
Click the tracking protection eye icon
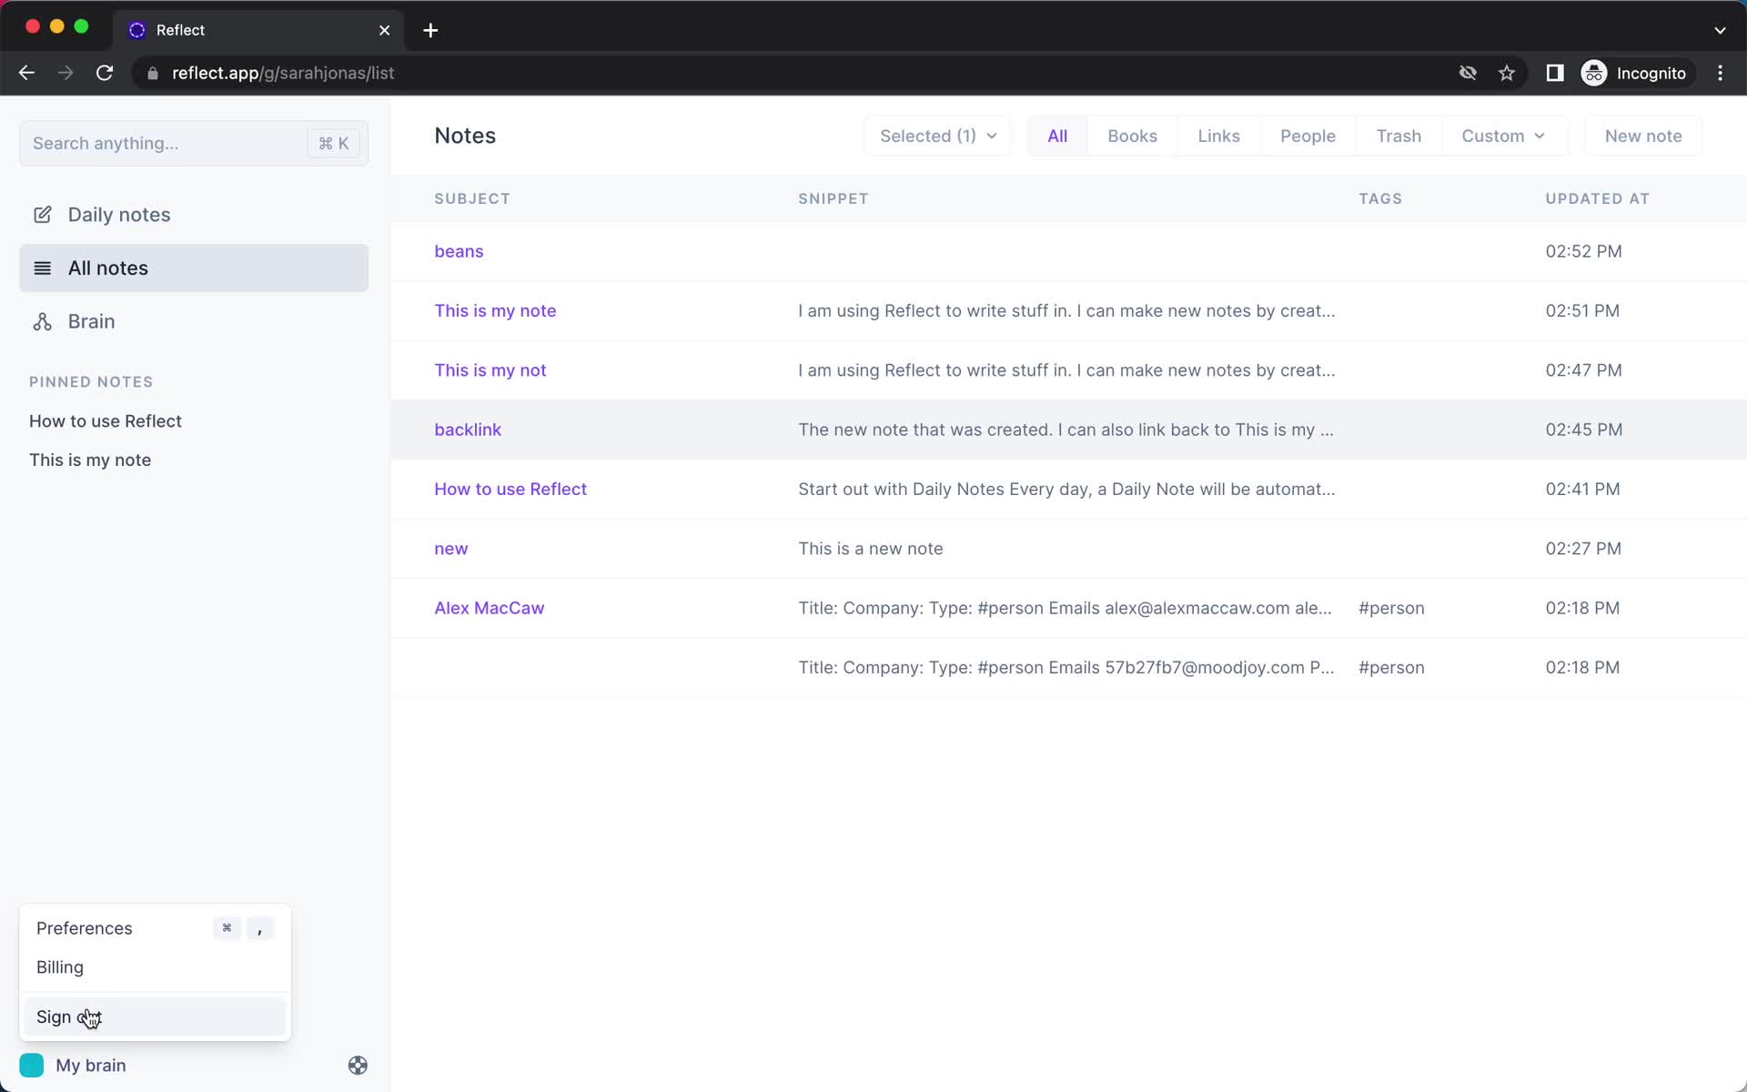pyautogui.click(x=1468, y=73)
